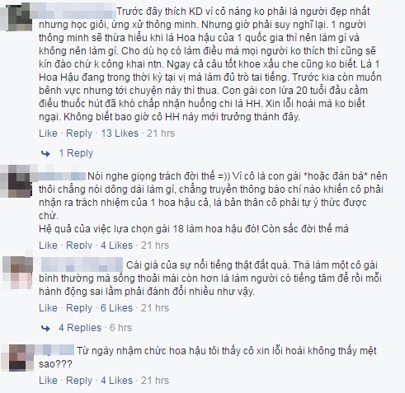View the 13 Likes list
Image resolution: width=405 pixels, height=393 pixels.
pyautogui.click(x=120, y=133)
